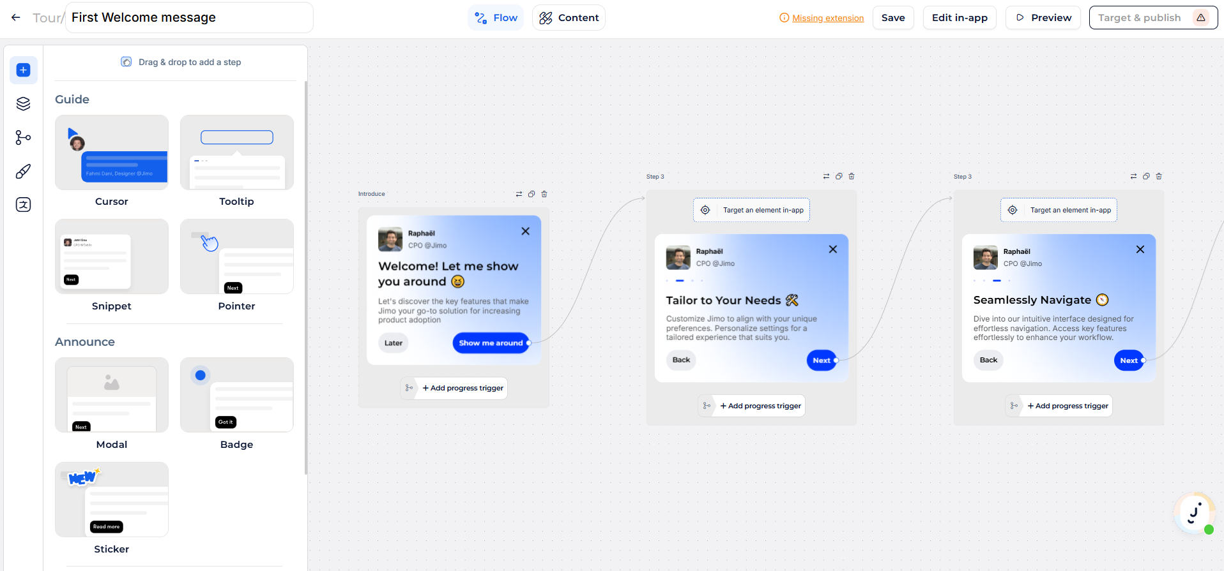Delete the Tailor to Your Needs step

pos(852,176)
